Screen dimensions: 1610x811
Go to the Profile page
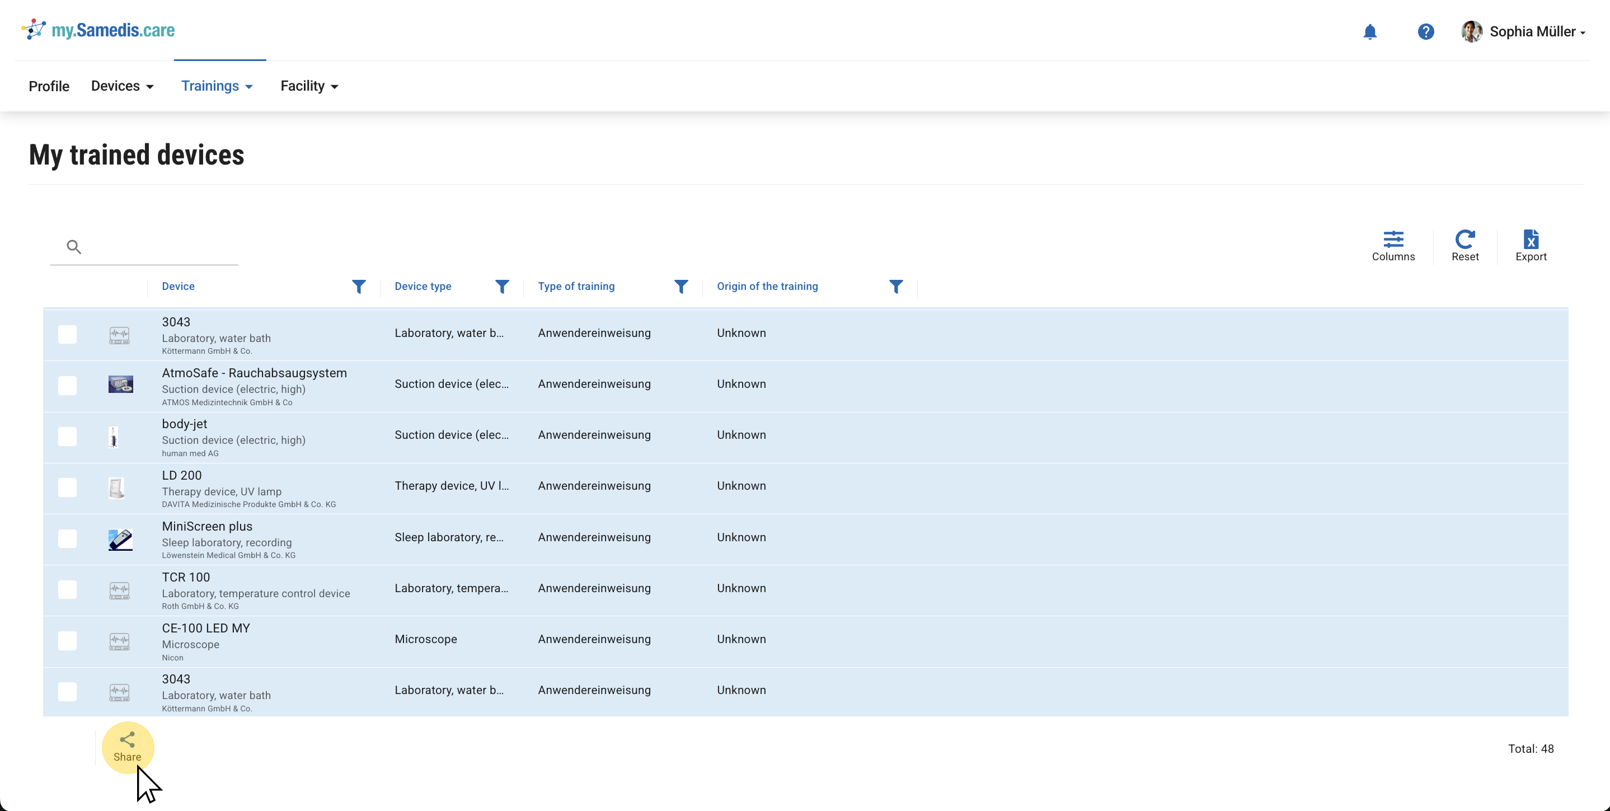49,86
